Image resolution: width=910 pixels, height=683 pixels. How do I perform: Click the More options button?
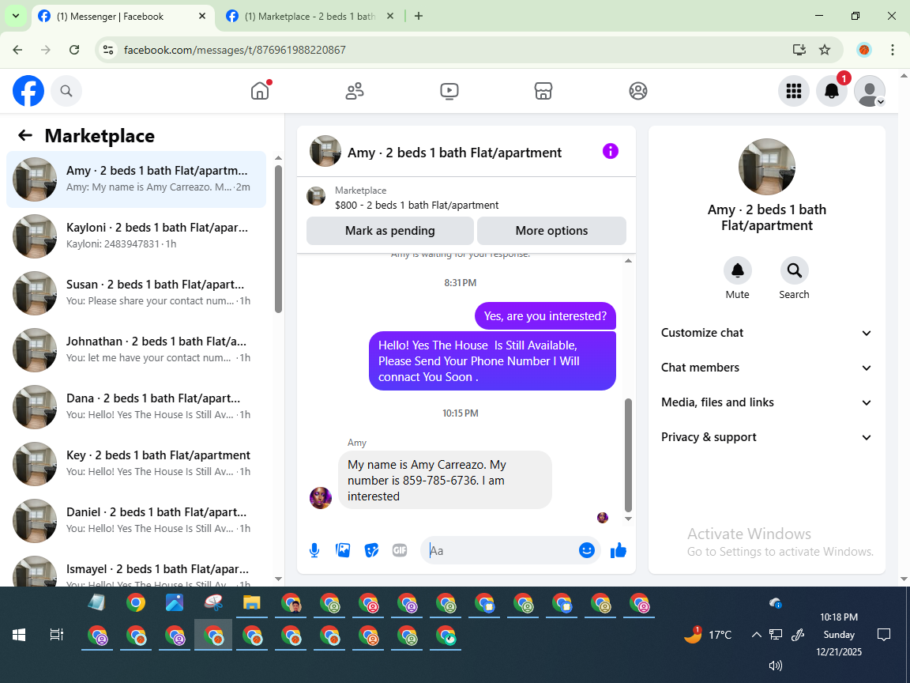pos(551,231)
